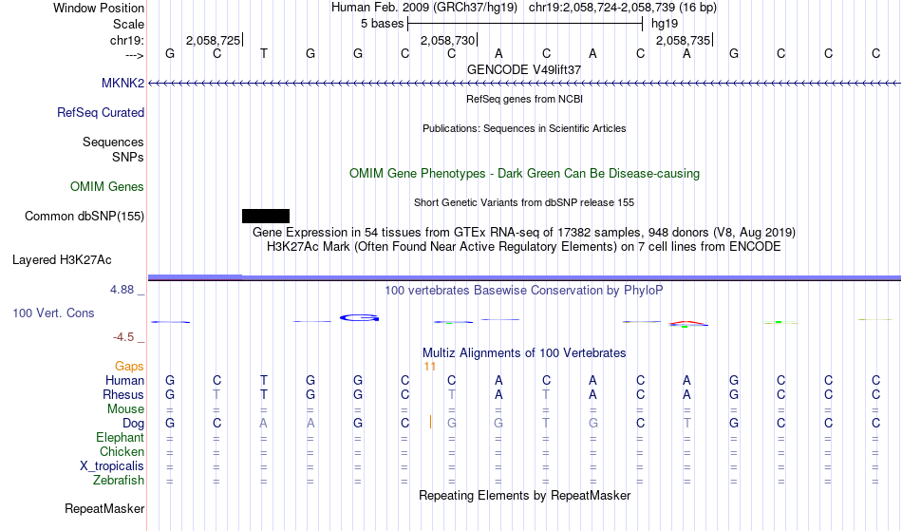Click Human Feb. 2009 (GRCh37/hg19) assembly text
The image size is (902, 531).
point(424,8)
